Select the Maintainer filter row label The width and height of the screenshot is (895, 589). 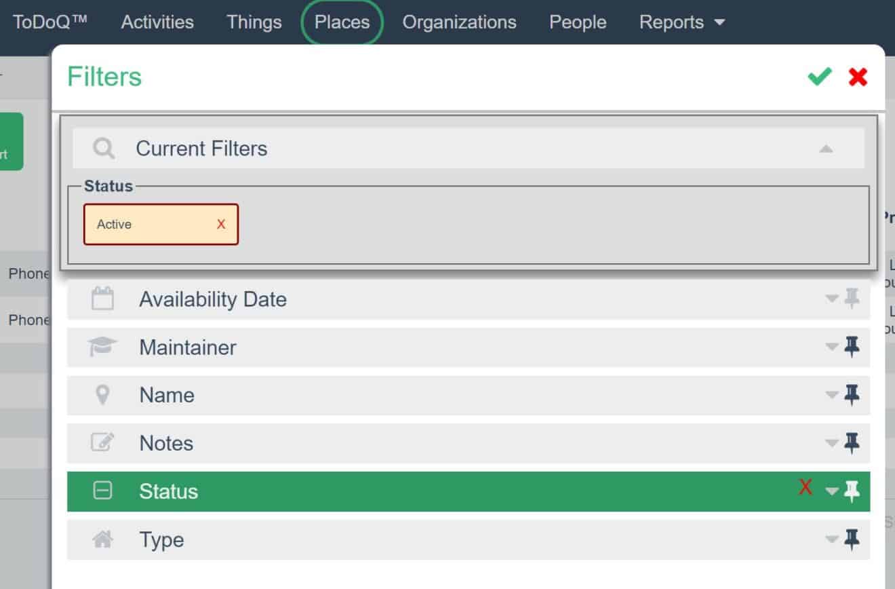click(x=188, y=347)
